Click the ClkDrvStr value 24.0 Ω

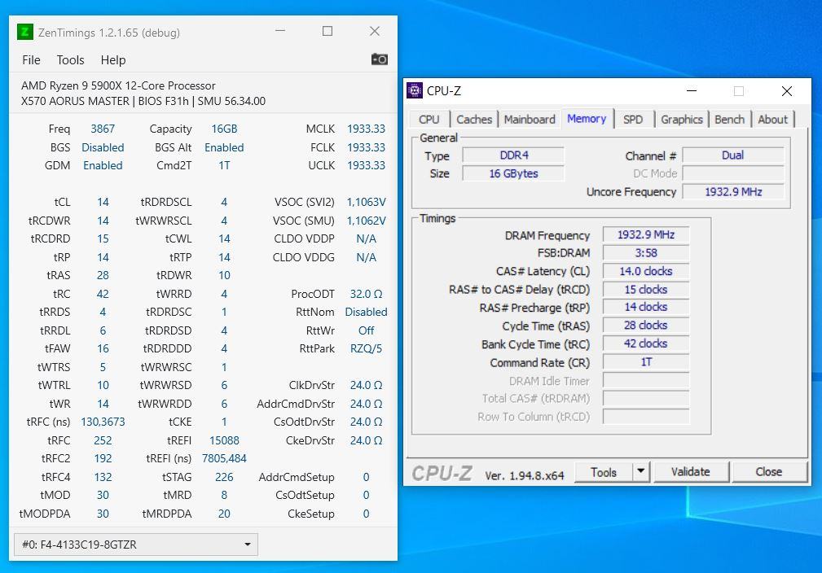366,386
